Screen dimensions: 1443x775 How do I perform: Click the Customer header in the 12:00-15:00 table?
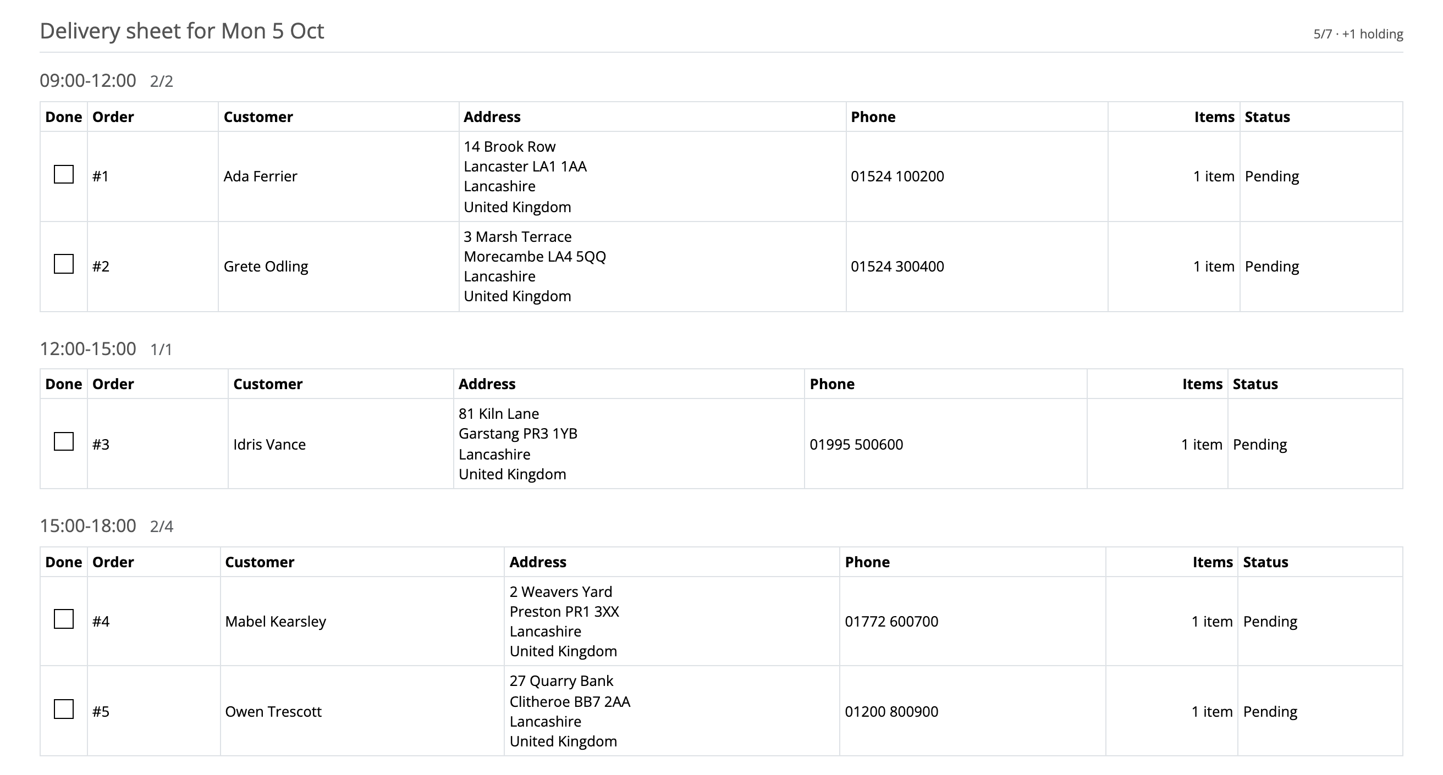[x=268, y=384]
